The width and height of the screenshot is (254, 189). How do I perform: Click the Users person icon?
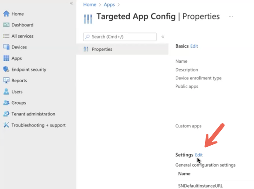(x=6, y=91)
